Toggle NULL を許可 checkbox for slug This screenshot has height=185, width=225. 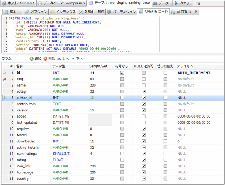(144, 79)
